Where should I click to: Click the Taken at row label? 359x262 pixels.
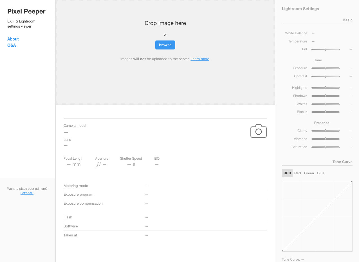(x=70, y=235)
